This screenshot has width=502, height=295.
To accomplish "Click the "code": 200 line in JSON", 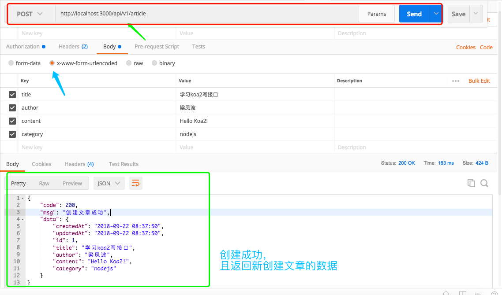I will 59,205.
